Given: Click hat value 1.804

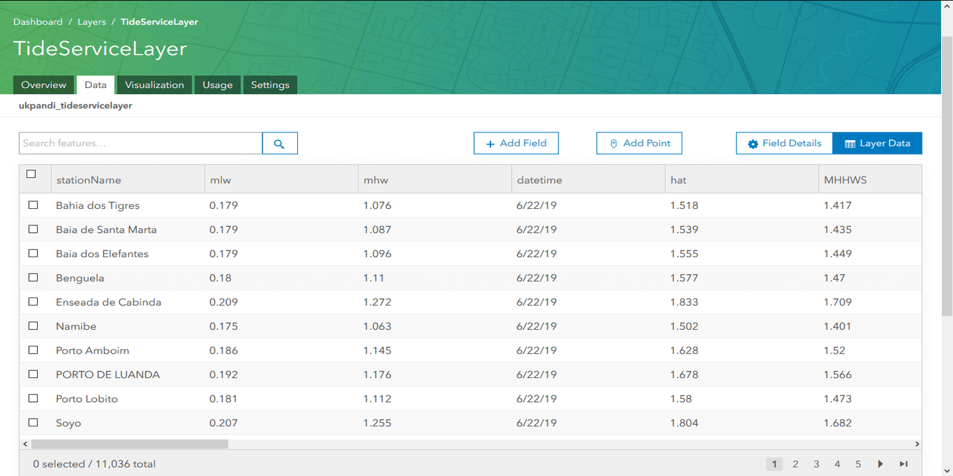Looking at the screenshot, I should 684,423.
